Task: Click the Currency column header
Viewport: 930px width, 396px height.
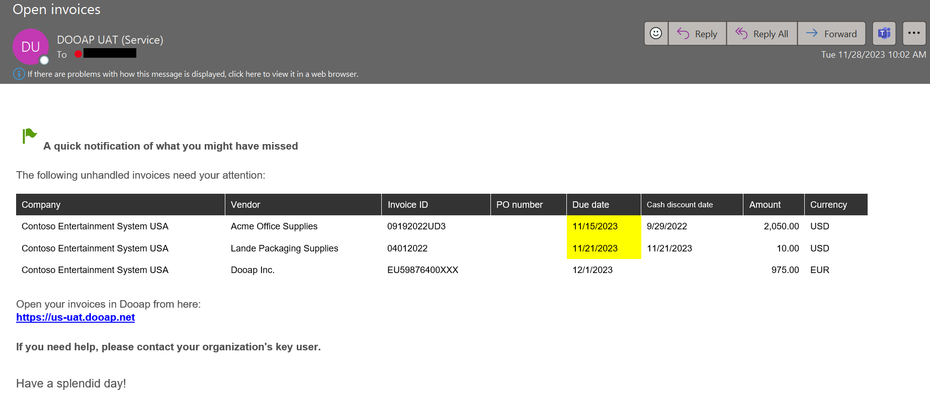Action: (836, 205)
